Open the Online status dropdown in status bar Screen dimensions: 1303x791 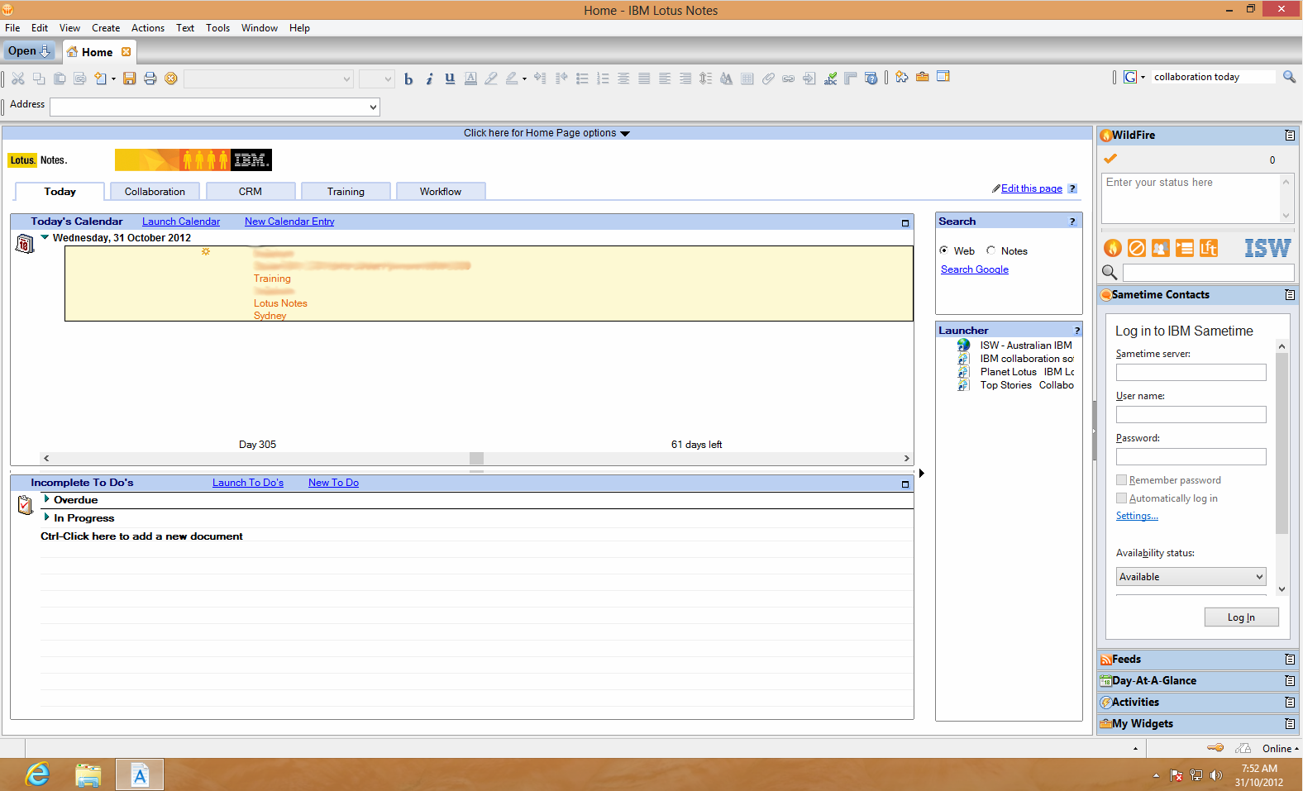coord(1280,749)
